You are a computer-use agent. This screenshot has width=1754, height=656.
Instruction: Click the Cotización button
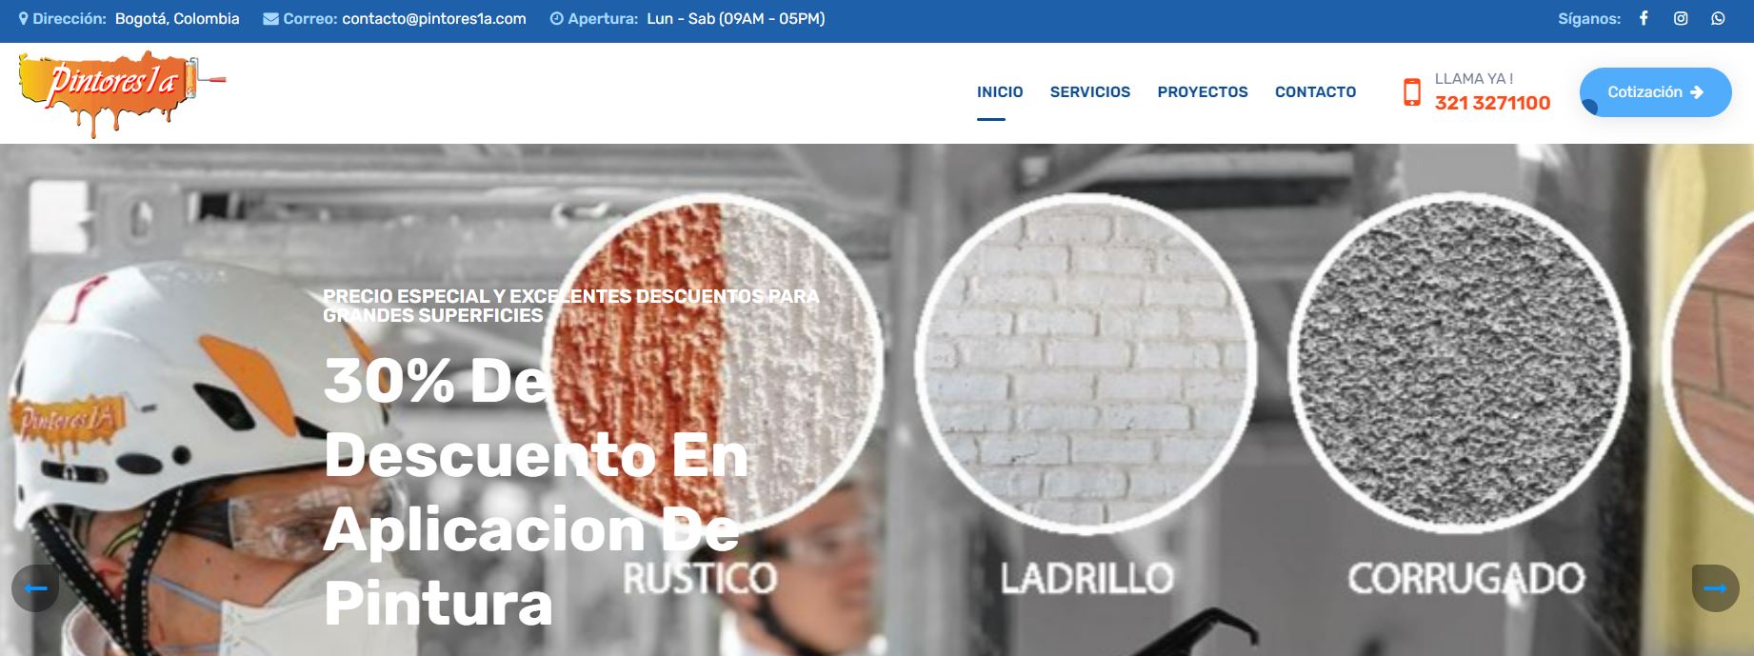1656,92
